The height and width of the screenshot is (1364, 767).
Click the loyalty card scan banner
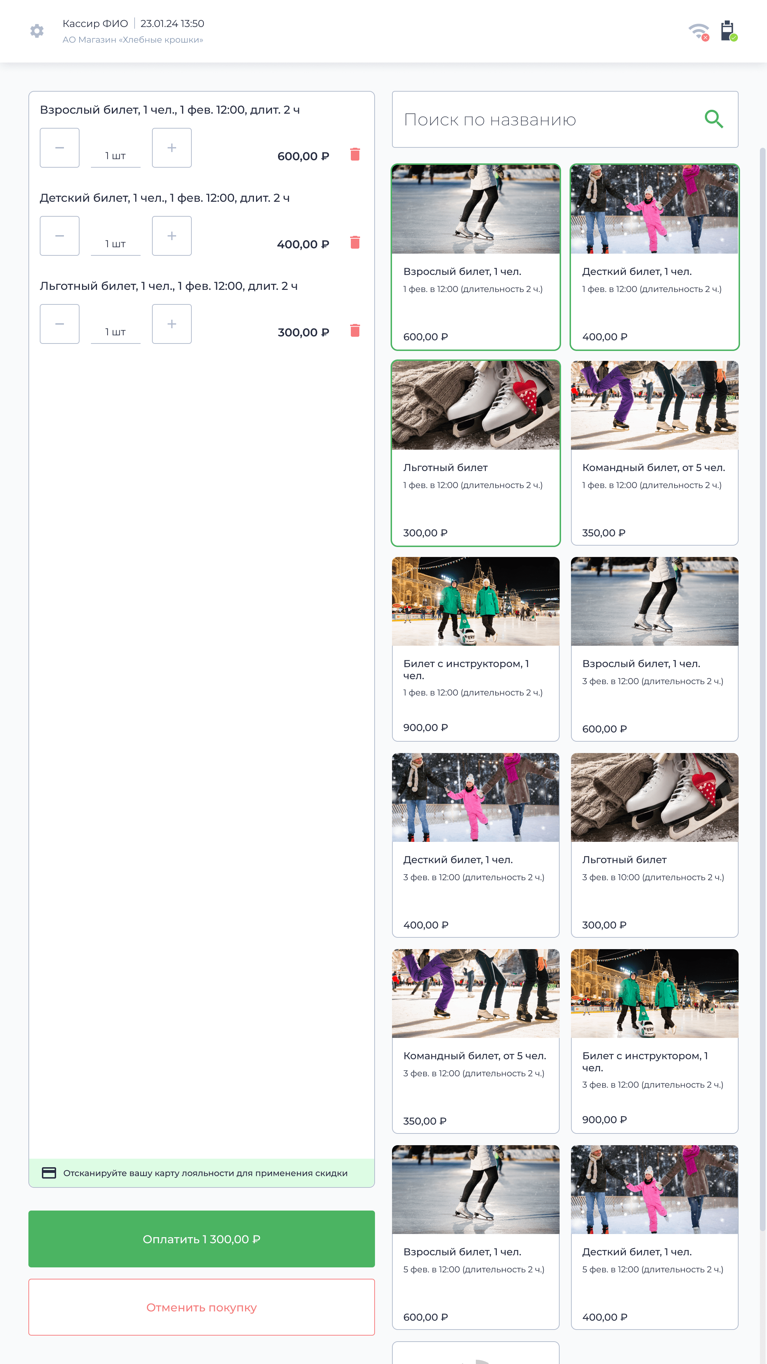201,1173
